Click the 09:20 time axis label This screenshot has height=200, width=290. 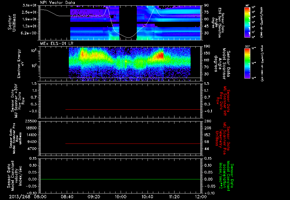tap(94, 197)
